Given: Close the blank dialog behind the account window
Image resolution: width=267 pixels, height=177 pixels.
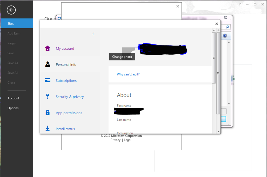Looking at the screenshot, I should point(178,6).
